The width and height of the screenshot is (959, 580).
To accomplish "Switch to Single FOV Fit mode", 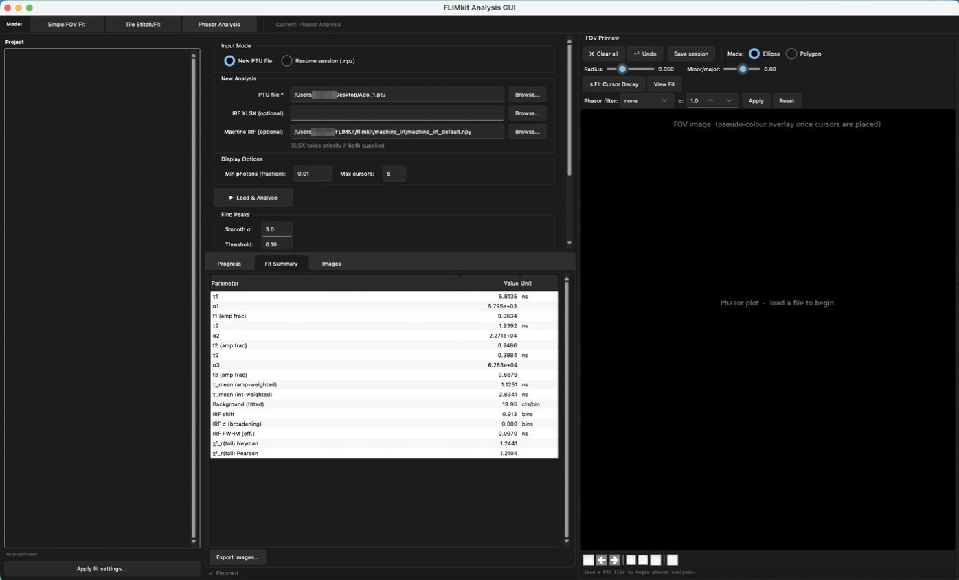I will (x=67, y=25).
